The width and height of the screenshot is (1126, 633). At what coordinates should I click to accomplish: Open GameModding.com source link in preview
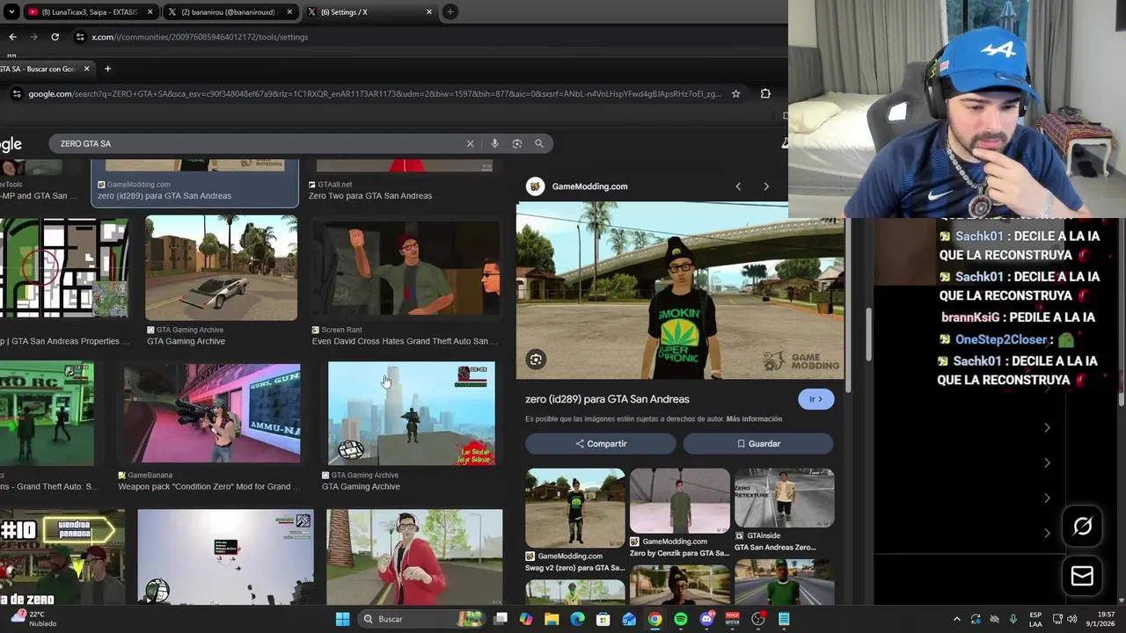pyautogui.click(x=589, y=186)
